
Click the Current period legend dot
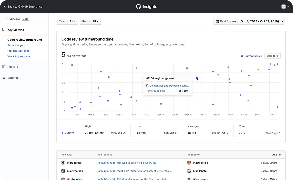[242, 56]
